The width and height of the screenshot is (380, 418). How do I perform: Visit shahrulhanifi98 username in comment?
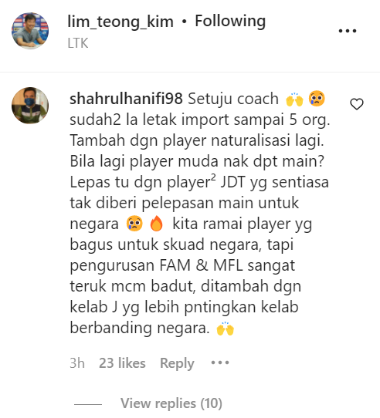(127, 99)
